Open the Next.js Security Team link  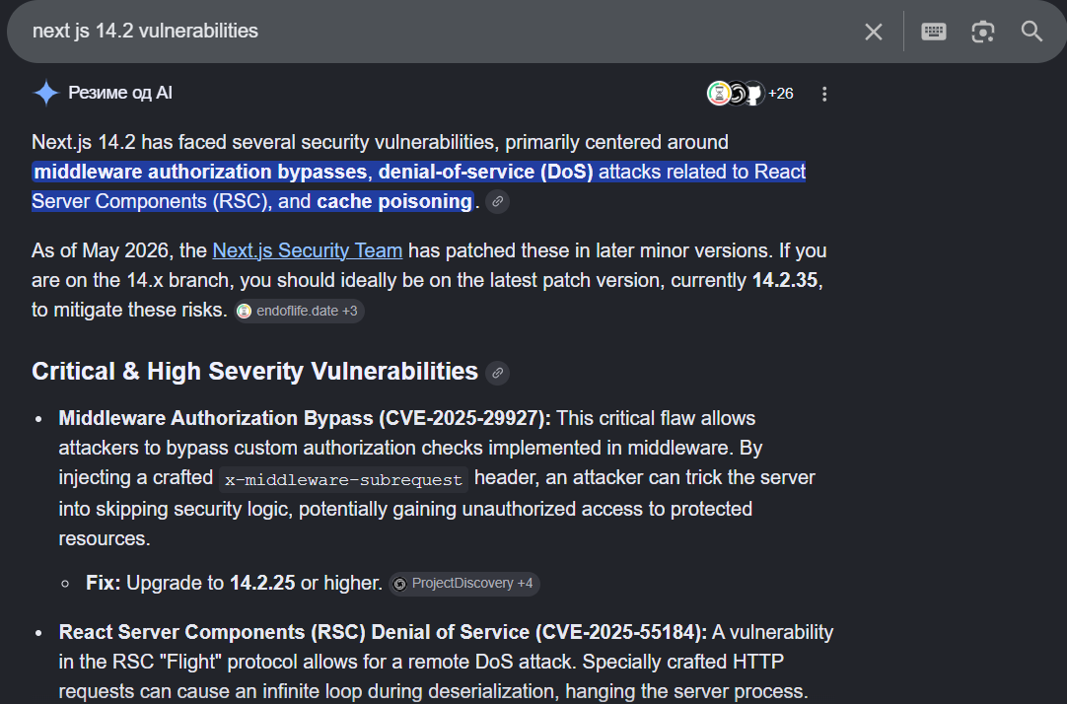307,250
